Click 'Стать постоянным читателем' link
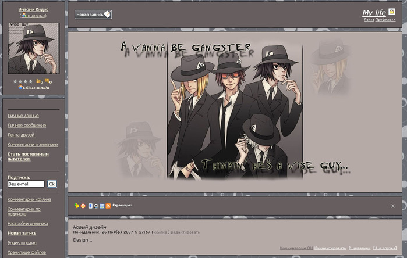The height and width of the screenshot is (258, 407). (x=28, y=156)
